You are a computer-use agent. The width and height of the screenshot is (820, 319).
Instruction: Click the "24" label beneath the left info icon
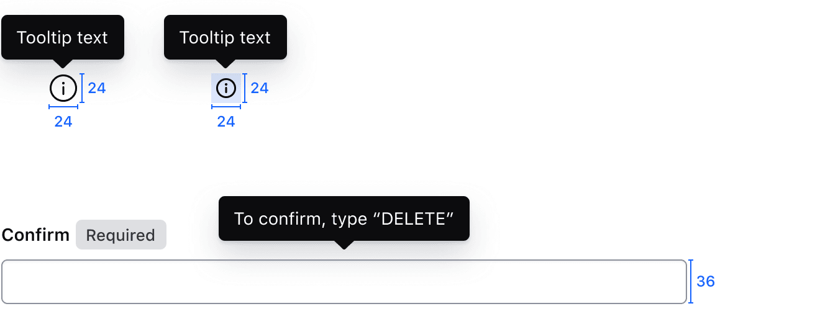tap(63, 122)
